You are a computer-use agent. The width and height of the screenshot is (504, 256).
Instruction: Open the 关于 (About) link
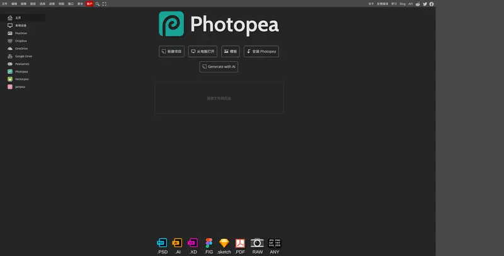[x=371, y=4]
